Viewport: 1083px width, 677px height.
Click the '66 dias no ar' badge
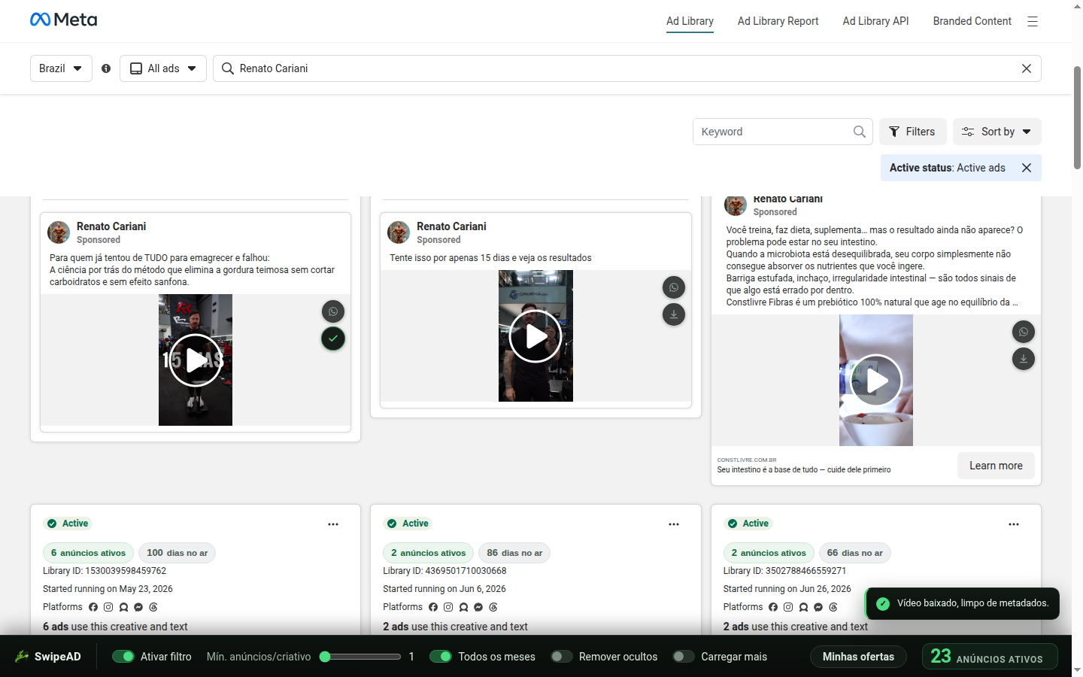[x=855, y=553]
